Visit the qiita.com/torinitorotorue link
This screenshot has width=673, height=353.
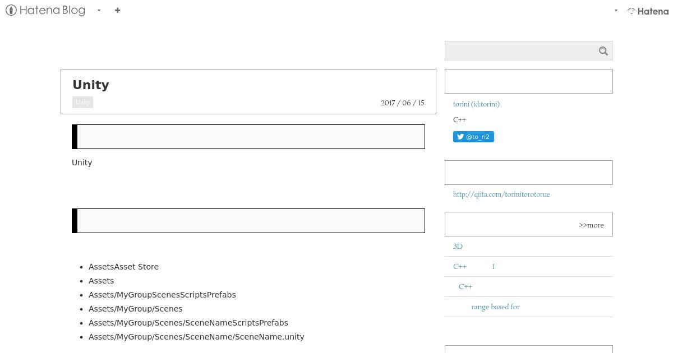click(x=501, y=194)
